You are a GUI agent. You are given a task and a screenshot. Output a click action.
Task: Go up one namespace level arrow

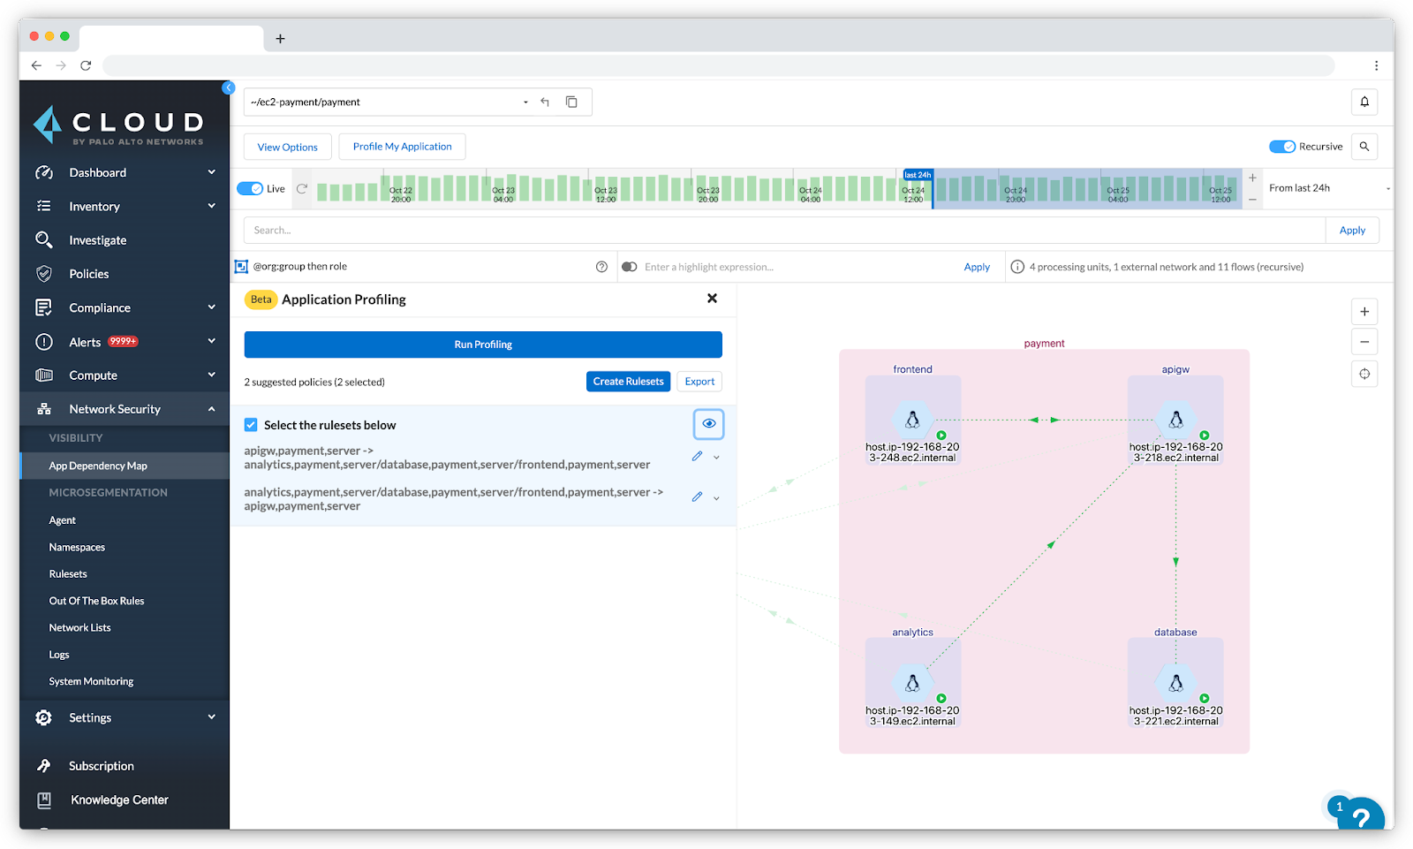(x=545, y=102)
